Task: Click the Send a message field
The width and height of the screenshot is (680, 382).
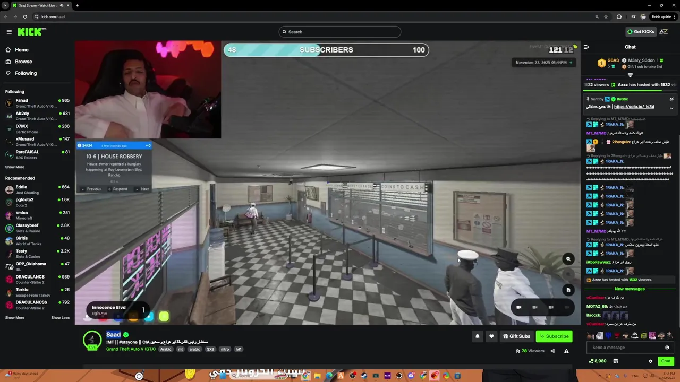Action: click(627, 348)
